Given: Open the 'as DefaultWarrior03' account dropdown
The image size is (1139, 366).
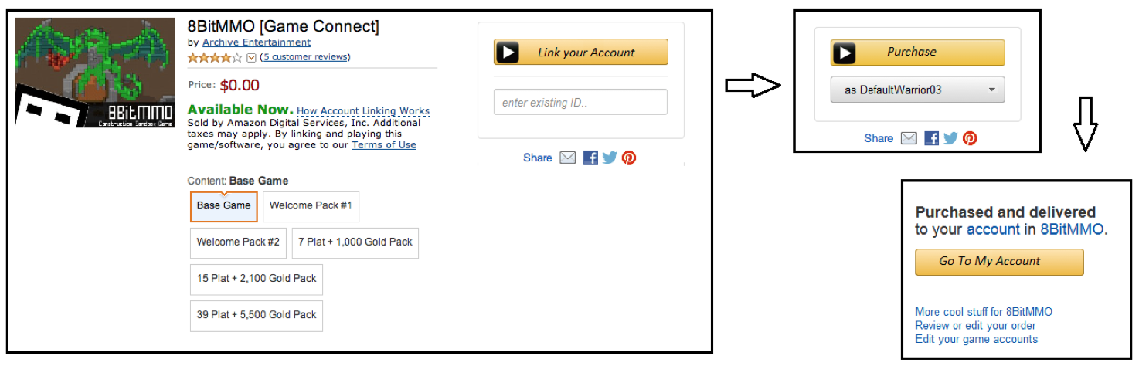Looking at the screenshot, I should click(x=917, y=90).
